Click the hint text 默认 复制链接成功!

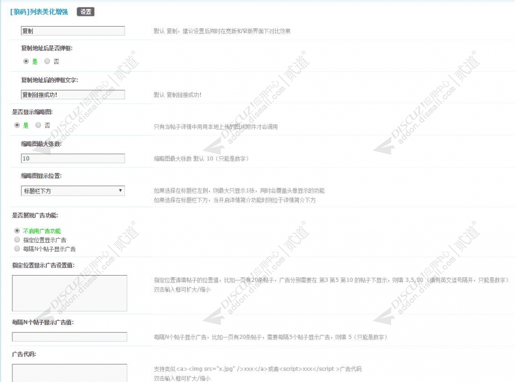pos(178,95)
